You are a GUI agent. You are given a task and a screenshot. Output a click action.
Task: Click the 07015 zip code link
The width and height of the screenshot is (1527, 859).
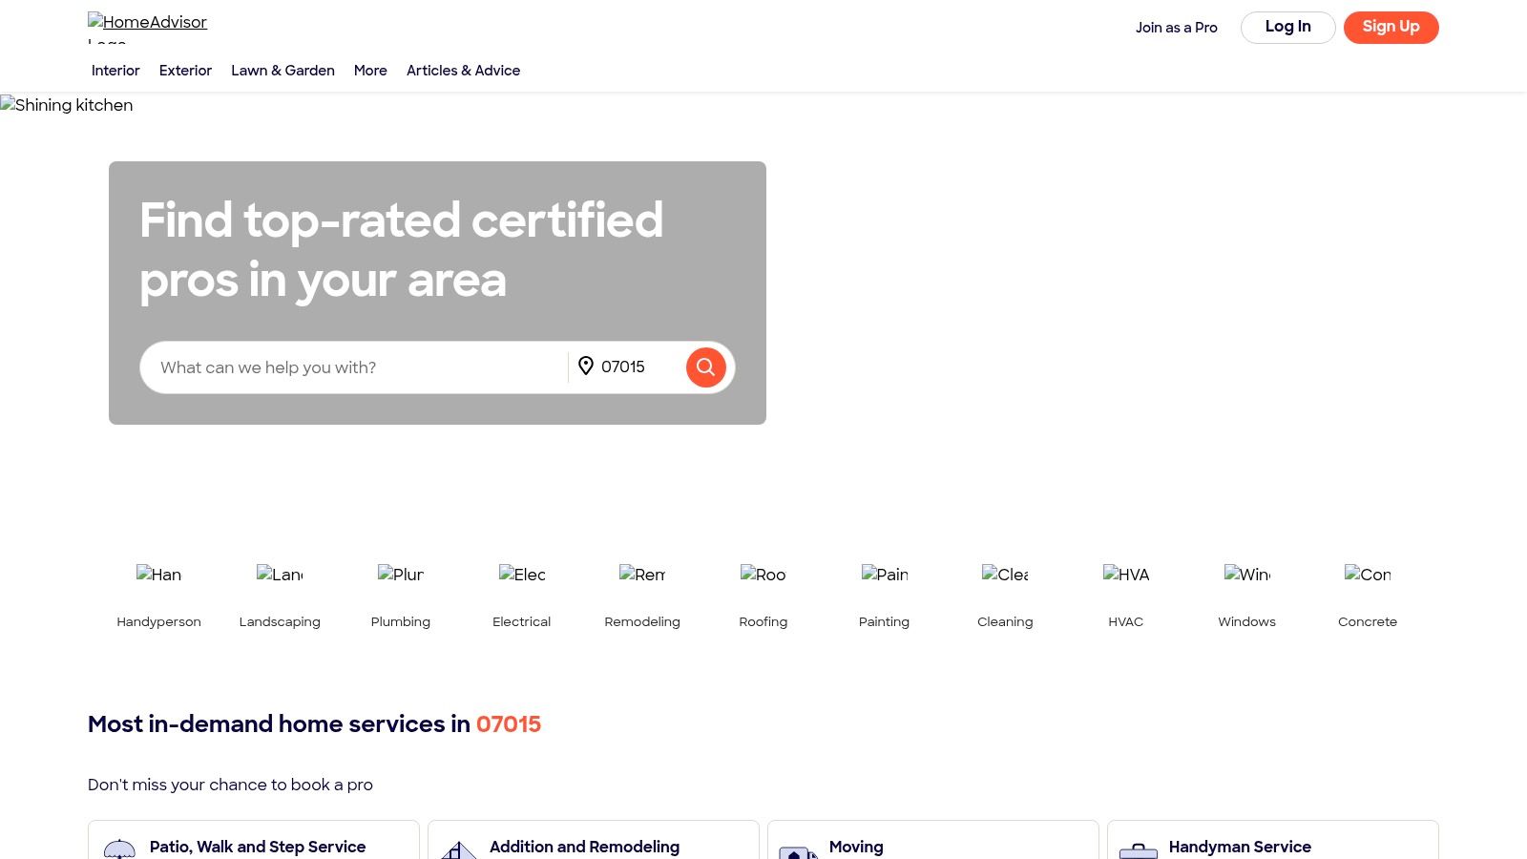(508, 724)
